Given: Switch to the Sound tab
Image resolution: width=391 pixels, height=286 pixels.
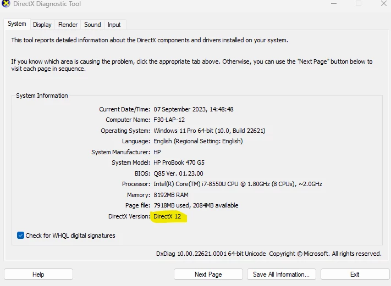Looking at the screenshot, I should coord(92,25).
